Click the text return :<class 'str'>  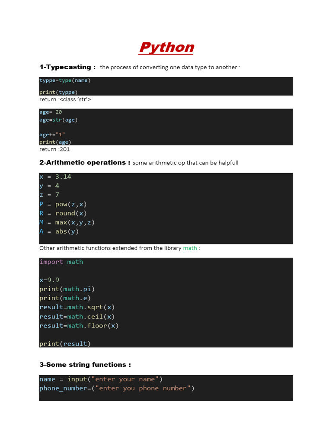tap(65, 100)
